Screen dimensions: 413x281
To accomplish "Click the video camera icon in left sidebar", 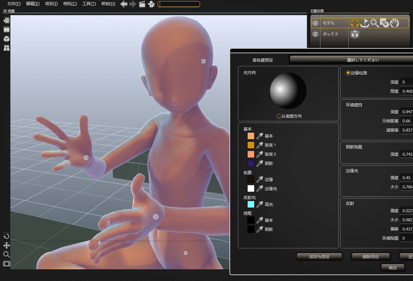I will coord(7,21).
